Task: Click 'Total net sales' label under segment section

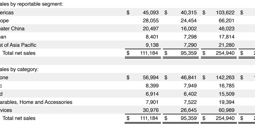Action: tap(19, 53)
